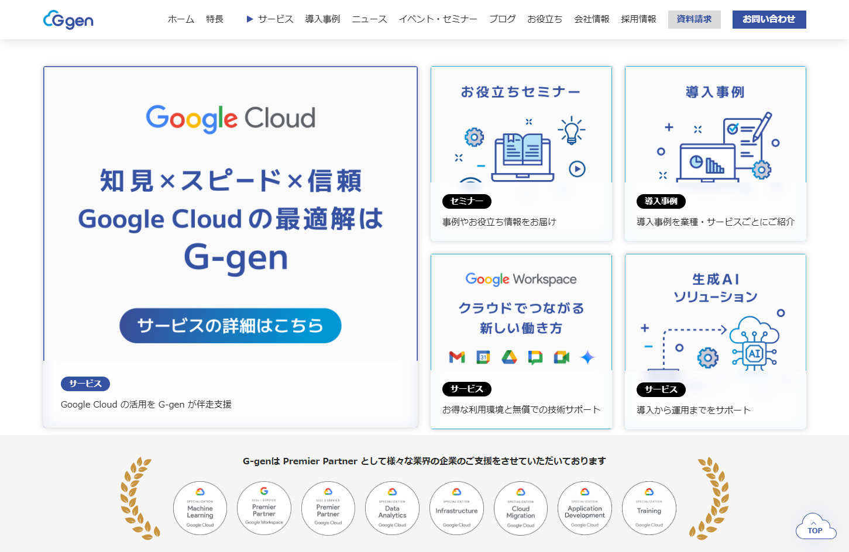The width and height of the screenshot is (849, 552).
Task: Click the Premier Partner Google Workspace badge
Action: (x=264, y=508)
